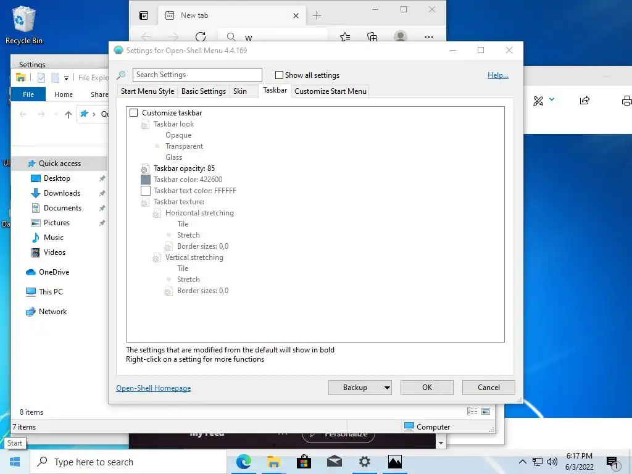Image resolution: width=632 pixels, height=474 pixels.
Task: Click Cancel in Open-Shell settings
Action: [489, 388]
